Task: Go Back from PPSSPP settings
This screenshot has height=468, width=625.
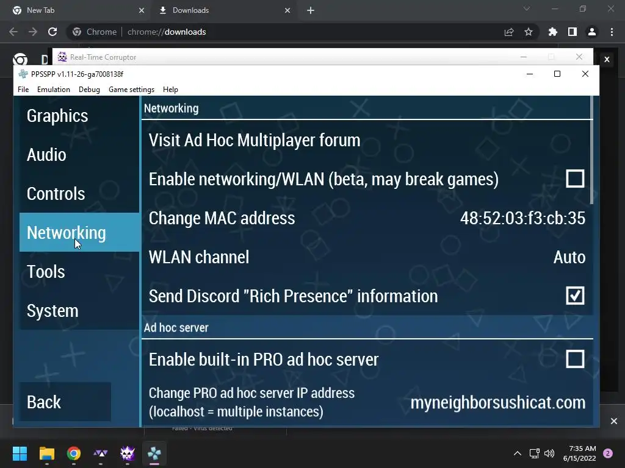Action: 65,402
